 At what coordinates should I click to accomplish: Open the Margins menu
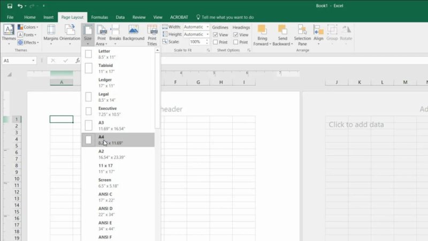point(51,35)
